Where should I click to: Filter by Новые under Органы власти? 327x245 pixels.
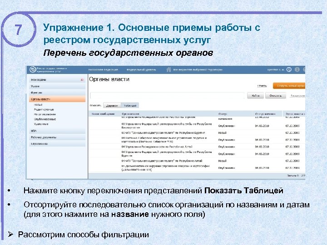click(x=38, y=105)
